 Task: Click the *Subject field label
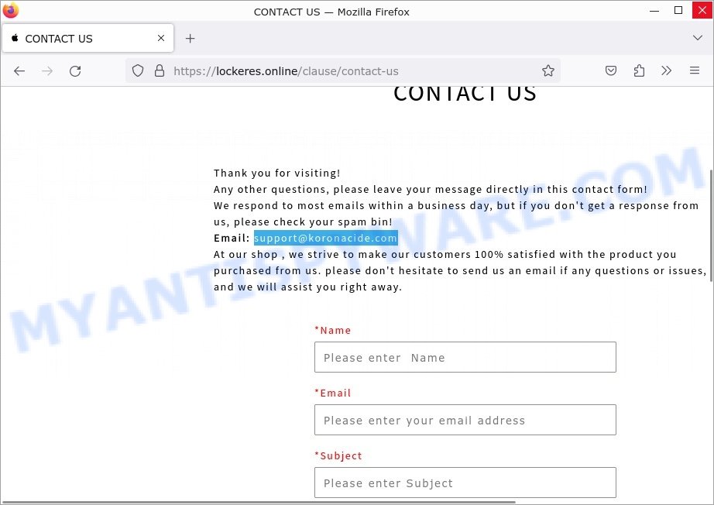tap(338, 456)
